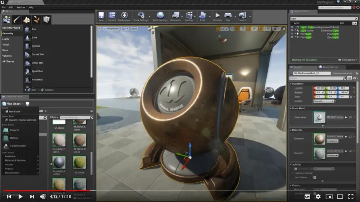Open the Window menu
360x202 pixels.
[21, 7]
